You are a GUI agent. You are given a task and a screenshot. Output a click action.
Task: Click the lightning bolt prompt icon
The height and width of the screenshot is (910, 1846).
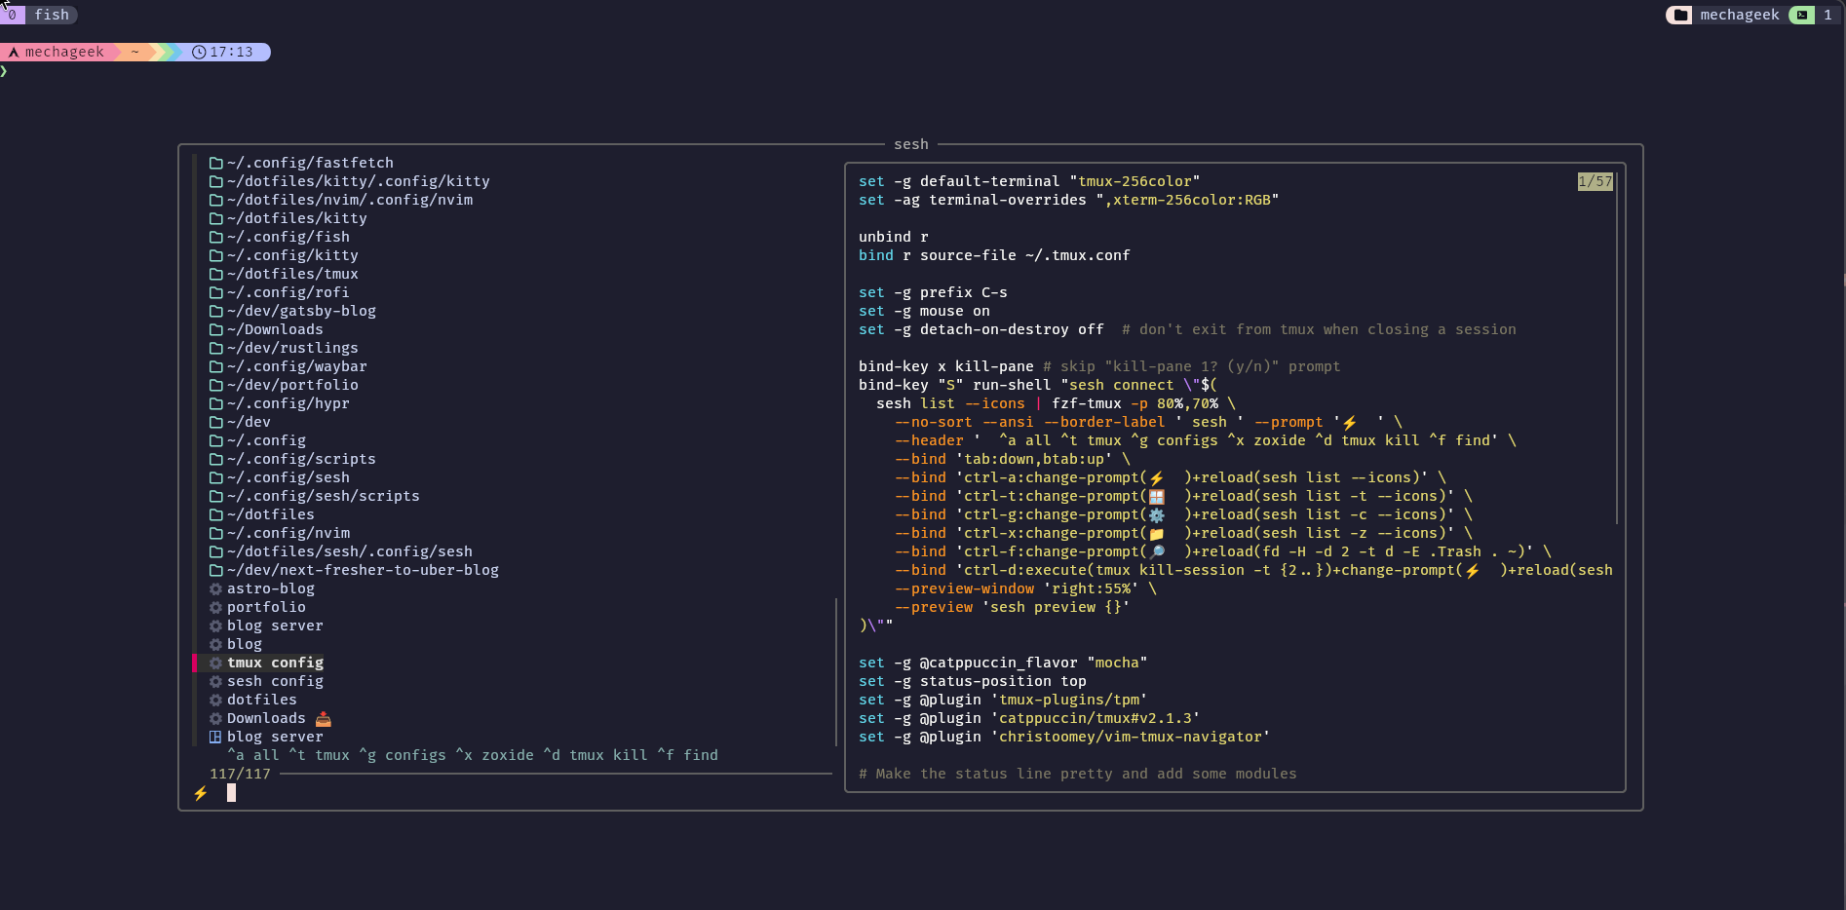(x=201, y=793)
